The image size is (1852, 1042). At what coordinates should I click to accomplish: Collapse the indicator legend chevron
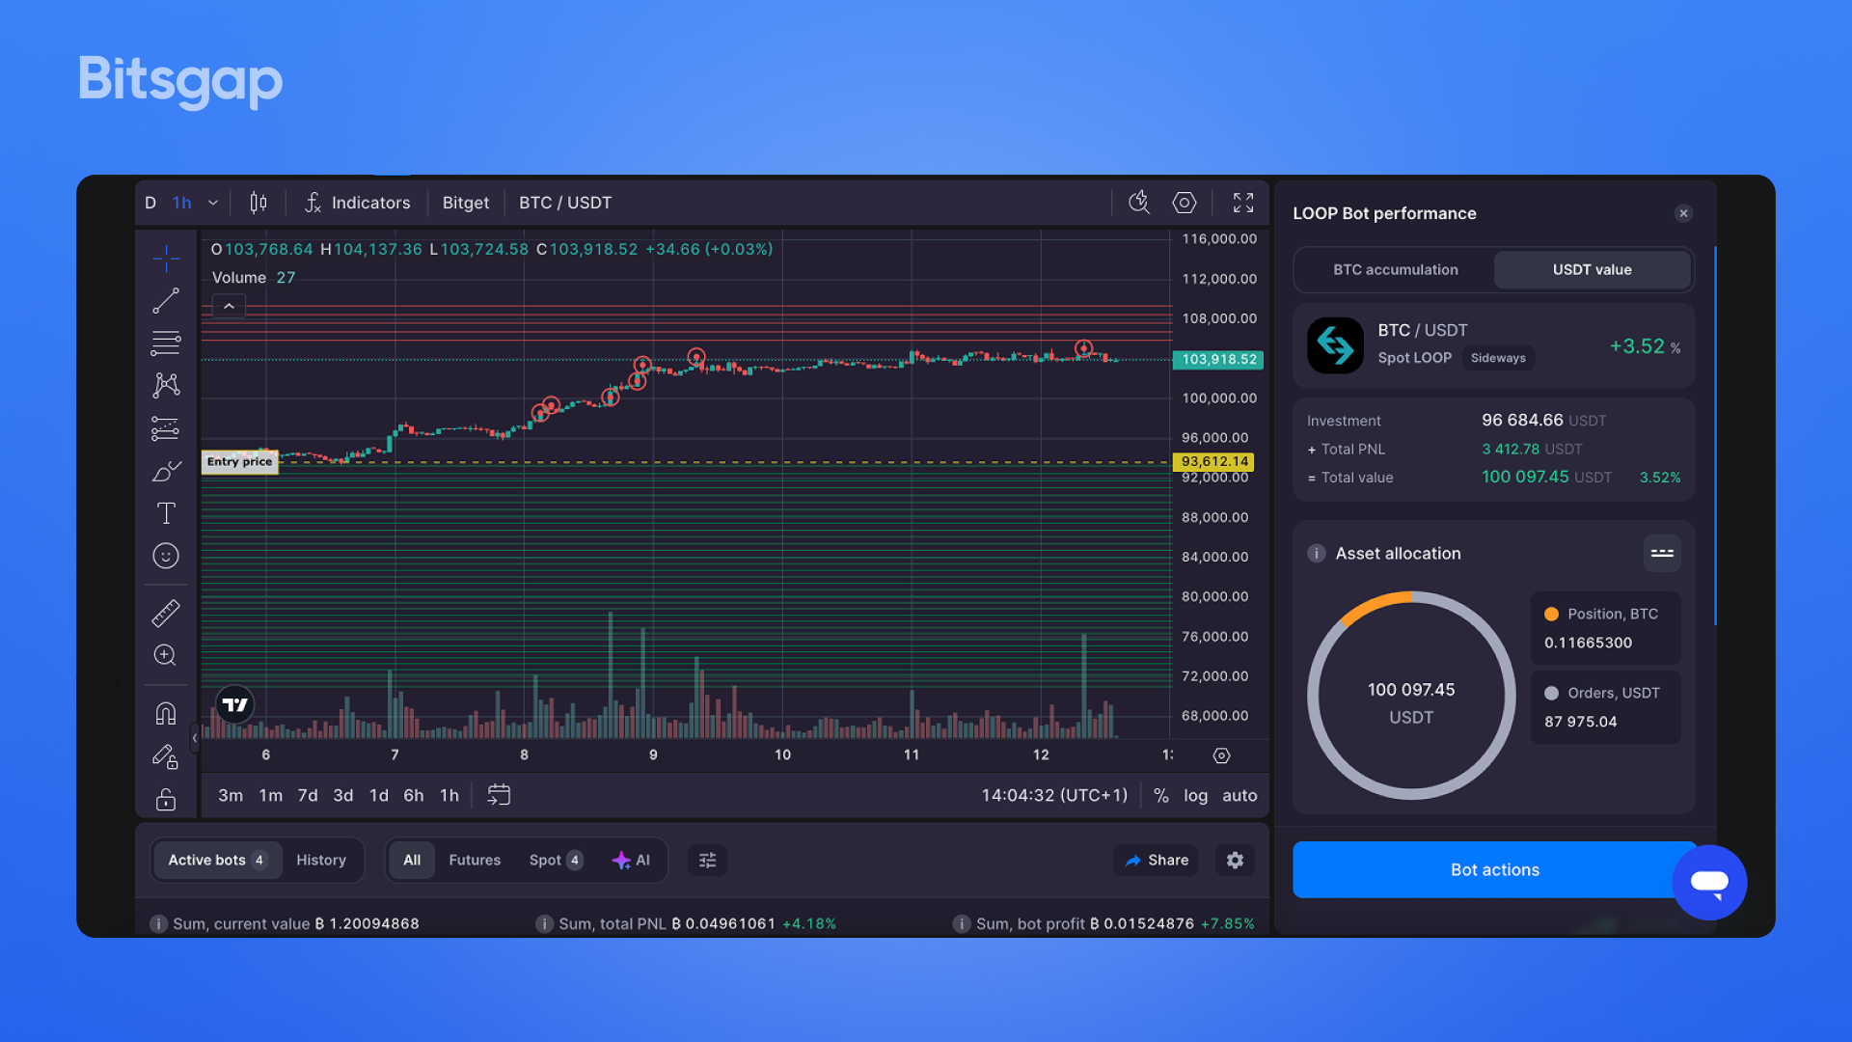pyautogui.click(x=229, y=306)
